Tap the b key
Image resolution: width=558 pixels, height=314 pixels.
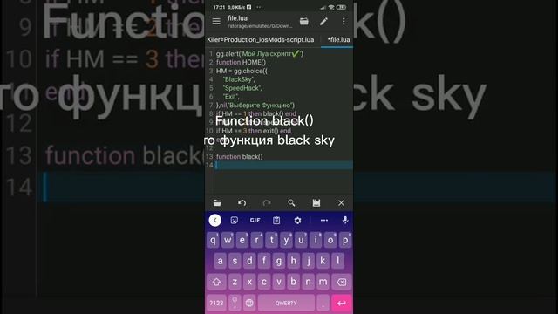point(293,282)
